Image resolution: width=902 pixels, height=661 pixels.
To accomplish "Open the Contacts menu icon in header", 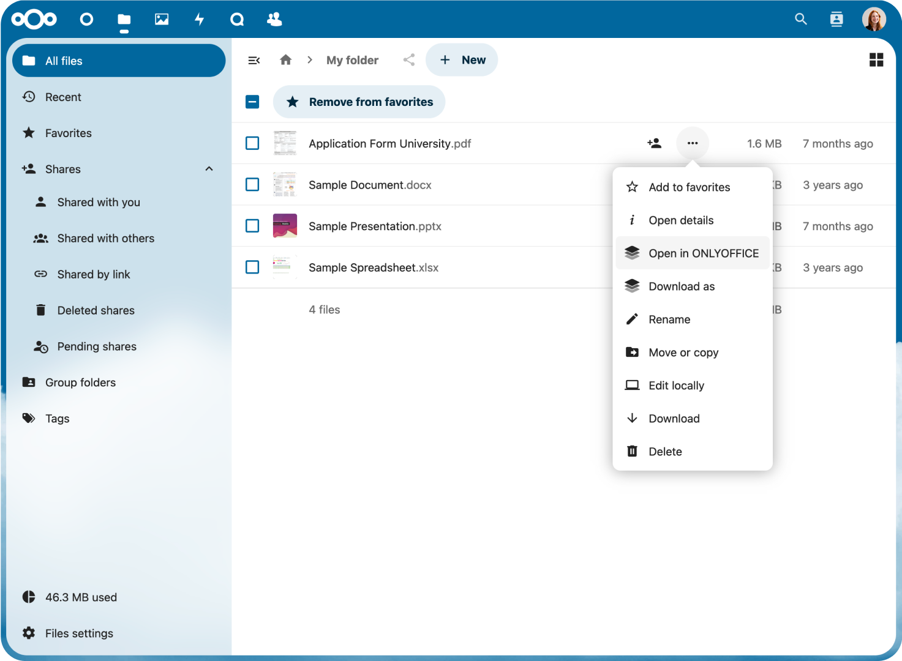I will pyautogui.click(x=836, y=20).
